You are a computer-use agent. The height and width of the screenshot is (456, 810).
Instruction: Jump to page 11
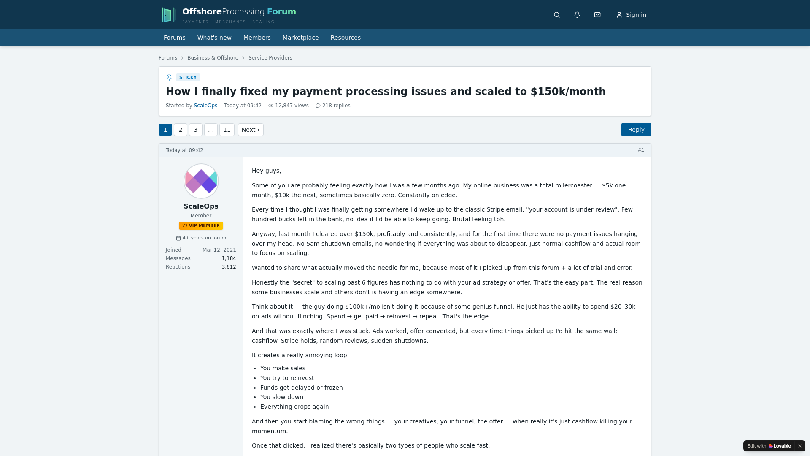(x=227, y=130)
